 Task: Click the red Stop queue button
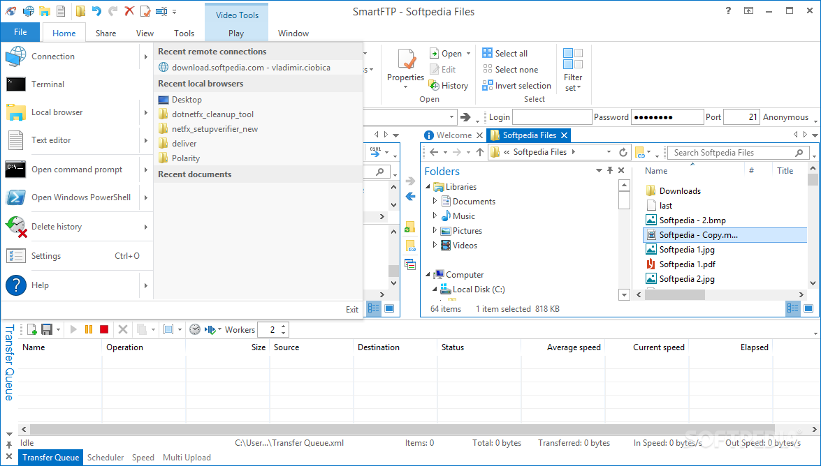[x=103, y=329]
